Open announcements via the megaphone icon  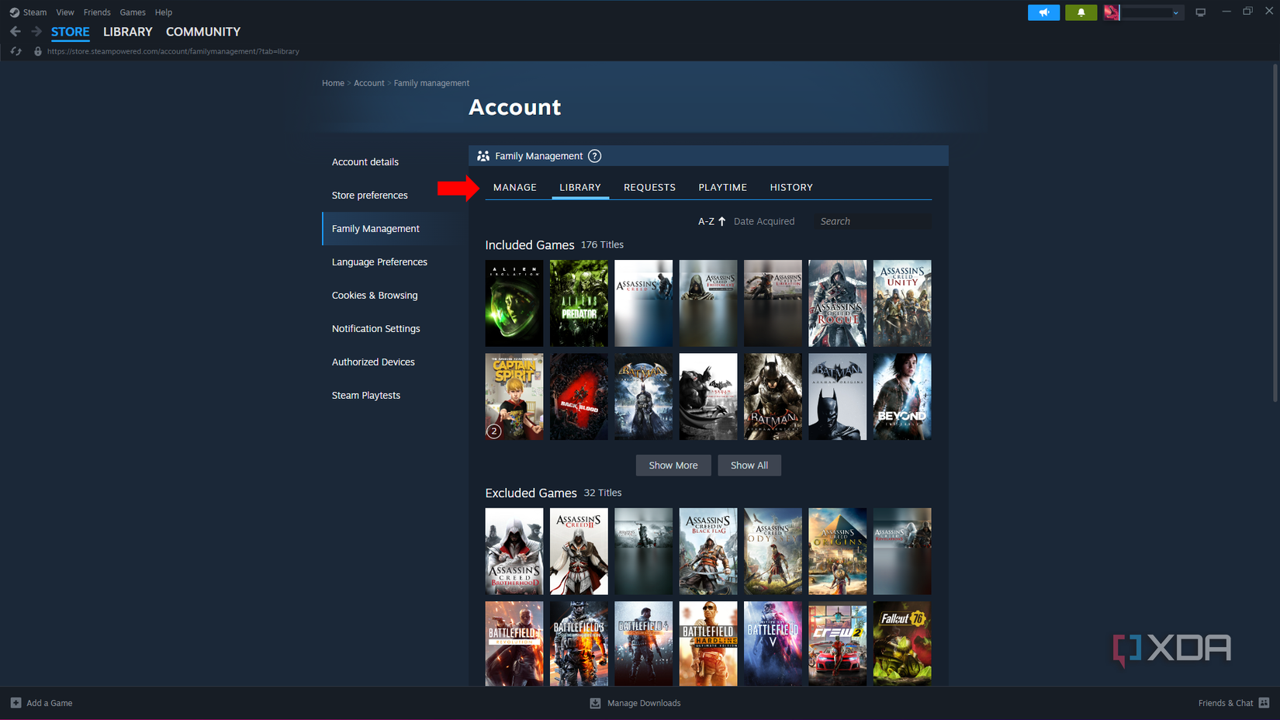tap(1043, 12)
